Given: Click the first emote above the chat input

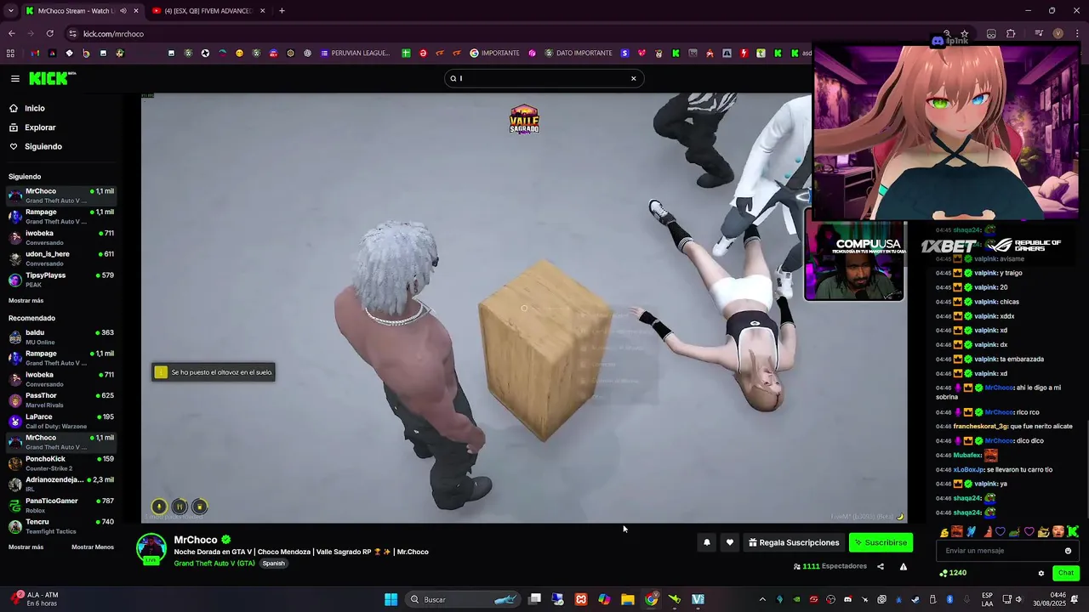Looking at the screenshot, I should (944, 532).
